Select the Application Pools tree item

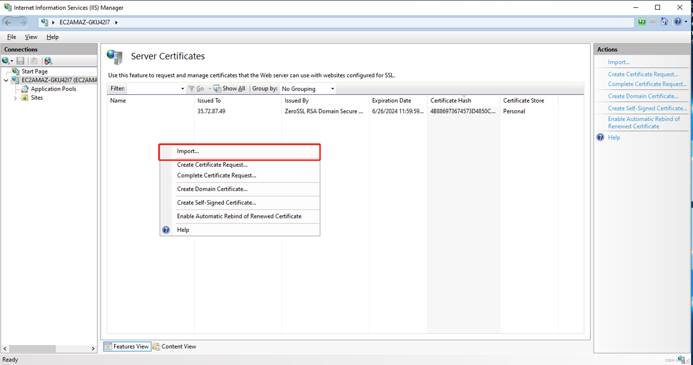[x=53, y=89]
